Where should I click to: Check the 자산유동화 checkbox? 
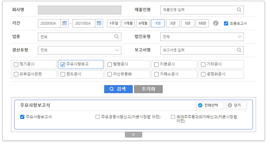point(110,74)
